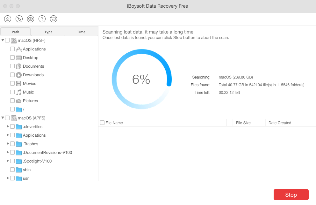Collapse the macOS (HFS+) tree node
Viewport: 316px width, 205px height.
pyautogui.click(x=3, y=40)
